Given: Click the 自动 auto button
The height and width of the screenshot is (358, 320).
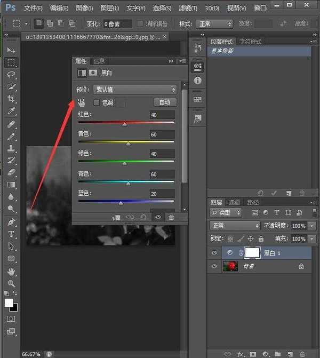Looking at the screenshot, I should [165, 102].
